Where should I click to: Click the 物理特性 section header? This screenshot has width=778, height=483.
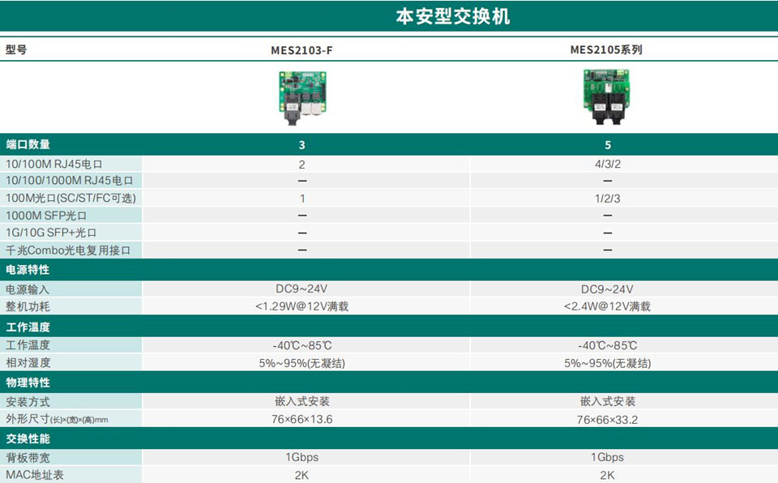point(28,383)
